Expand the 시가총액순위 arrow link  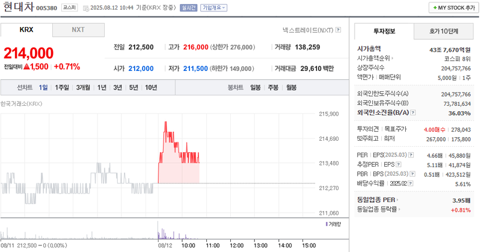click(x=375, y=58)
